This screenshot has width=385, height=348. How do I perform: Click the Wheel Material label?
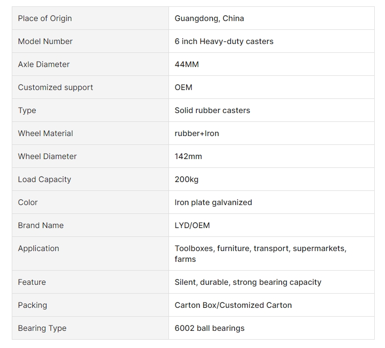click(46, 133)
